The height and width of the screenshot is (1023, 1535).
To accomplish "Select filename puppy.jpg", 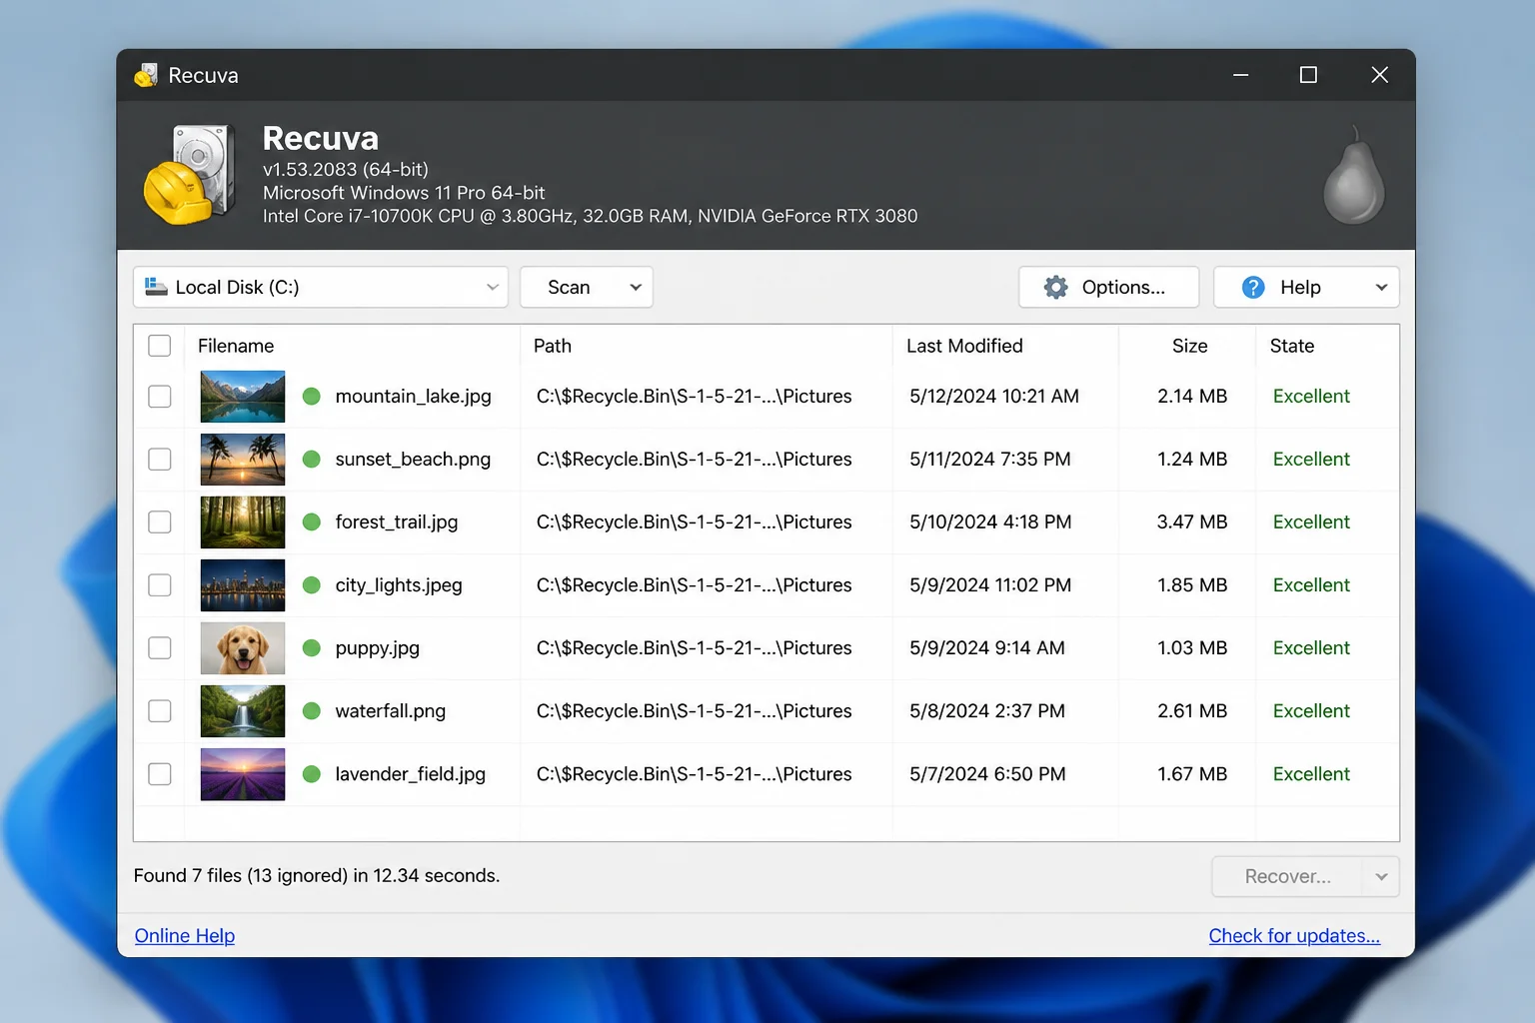I will pos(377,648).
